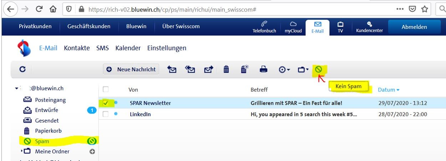Viewport: 446px width, 161px height.
Task: Open the SMS section
Action: [x=102, y=48]
